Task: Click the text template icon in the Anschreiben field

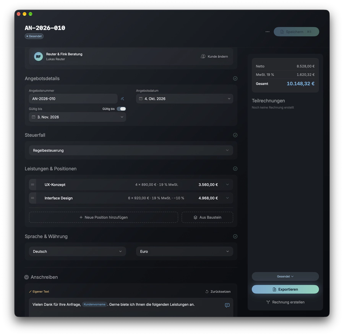Action: coord(227,305)
